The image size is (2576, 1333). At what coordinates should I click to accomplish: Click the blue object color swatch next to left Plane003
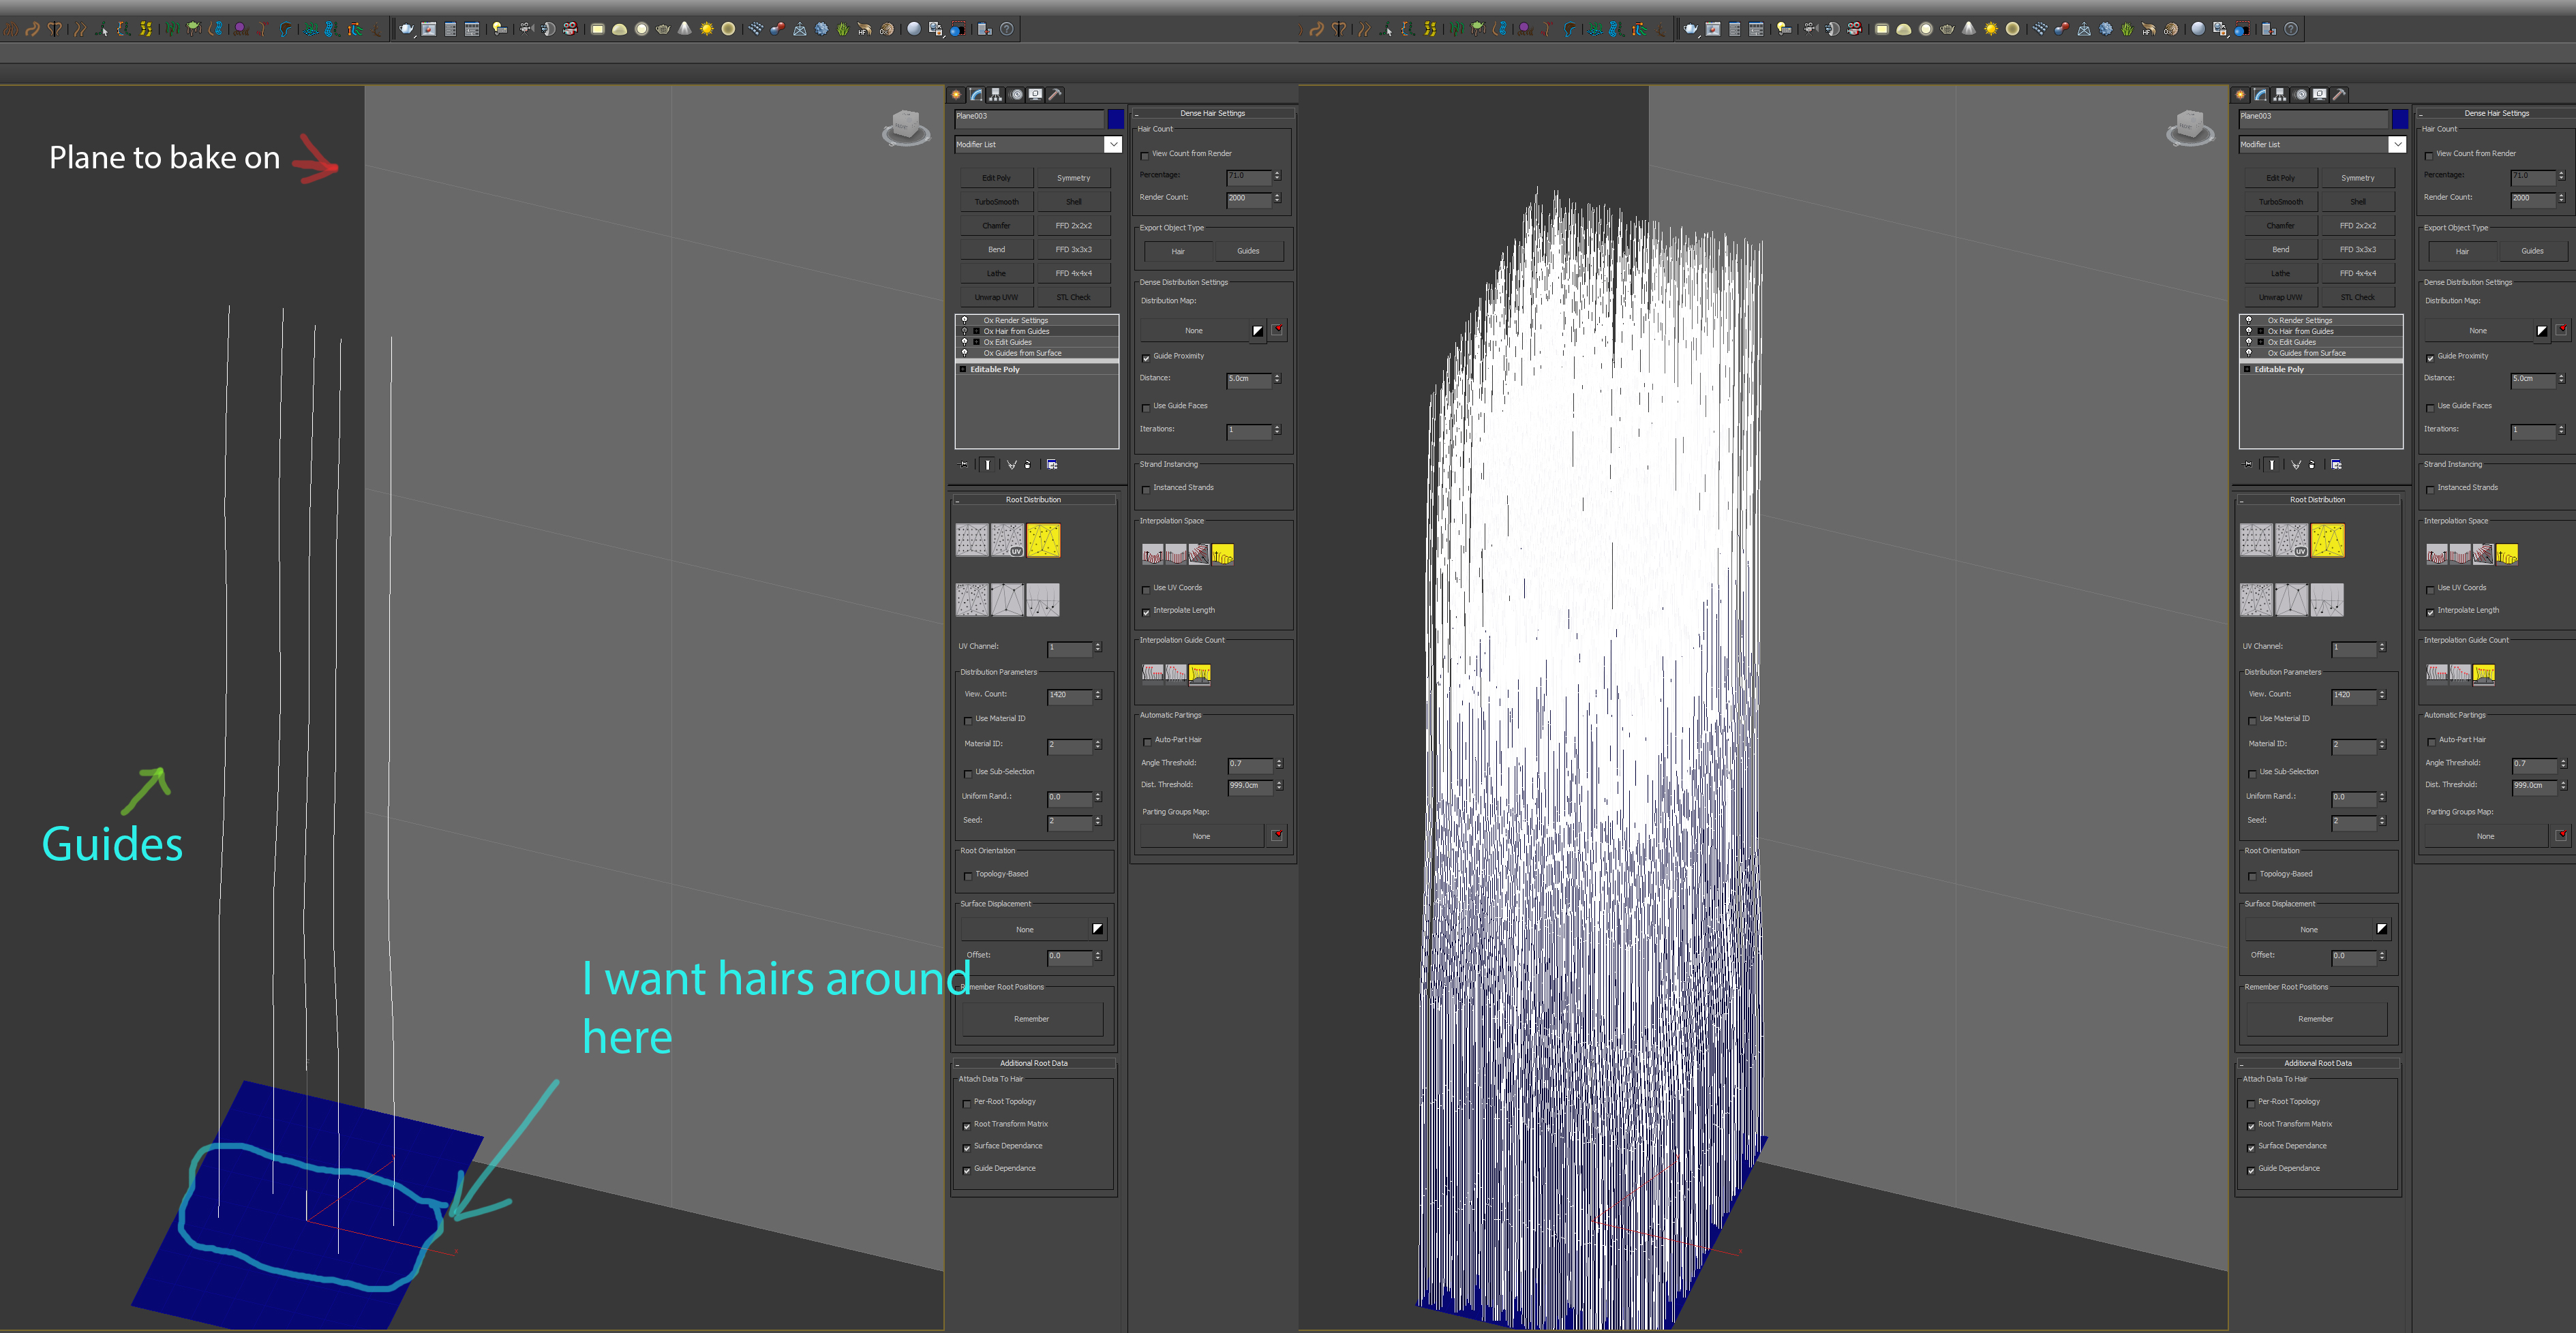(1115, 119)
